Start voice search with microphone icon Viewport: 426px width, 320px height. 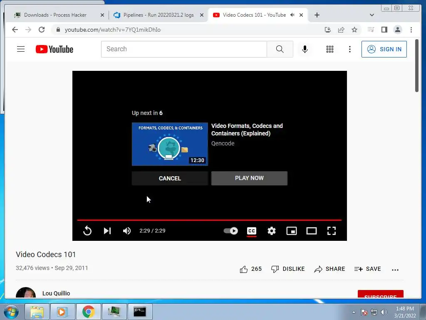pyautogui.click(x=305, y=49)
